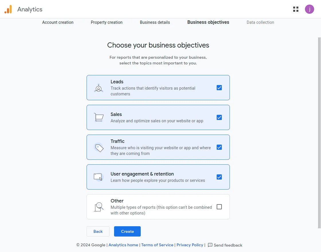Image resolution: width=321 pixels, height=252 pixels.
Task: Click the Create button
Action: 127,231
